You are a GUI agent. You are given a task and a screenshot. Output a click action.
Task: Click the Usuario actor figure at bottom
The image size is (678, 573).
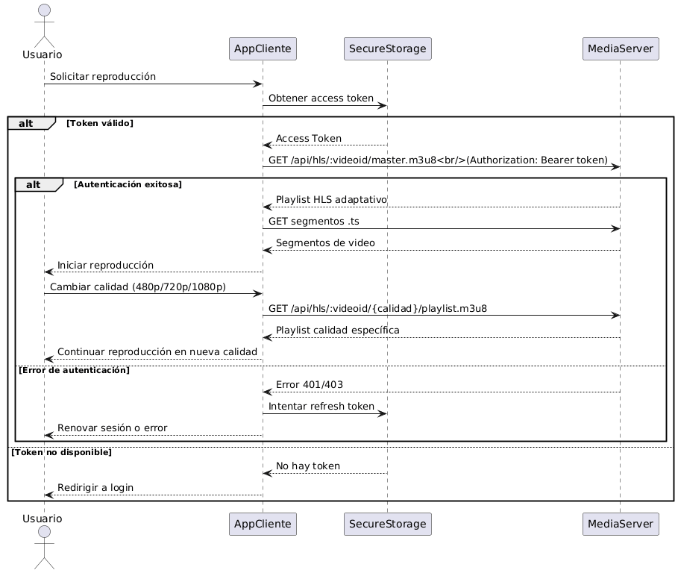(43, 548)
